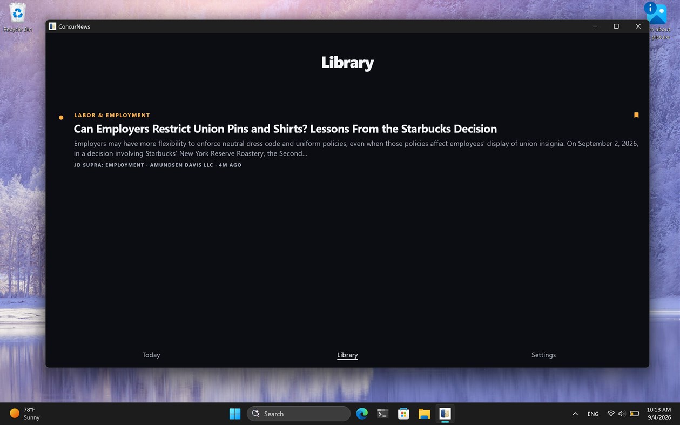Minimize the ConcurNews window
Image resolution: width=680 pixels, height=425 pixels.
tap(595, 26)
